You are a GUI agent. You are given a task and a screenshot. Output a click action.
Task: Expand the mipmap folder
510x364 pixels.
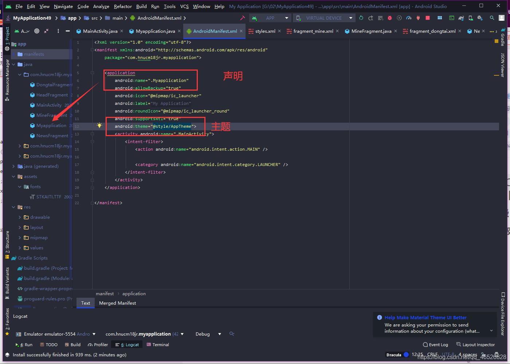pos(20,238)
